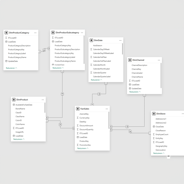This screenshot has width=184, height=184.
Task: Select the CalendarQuarter field in DimDate
Action: click(100, 73)
